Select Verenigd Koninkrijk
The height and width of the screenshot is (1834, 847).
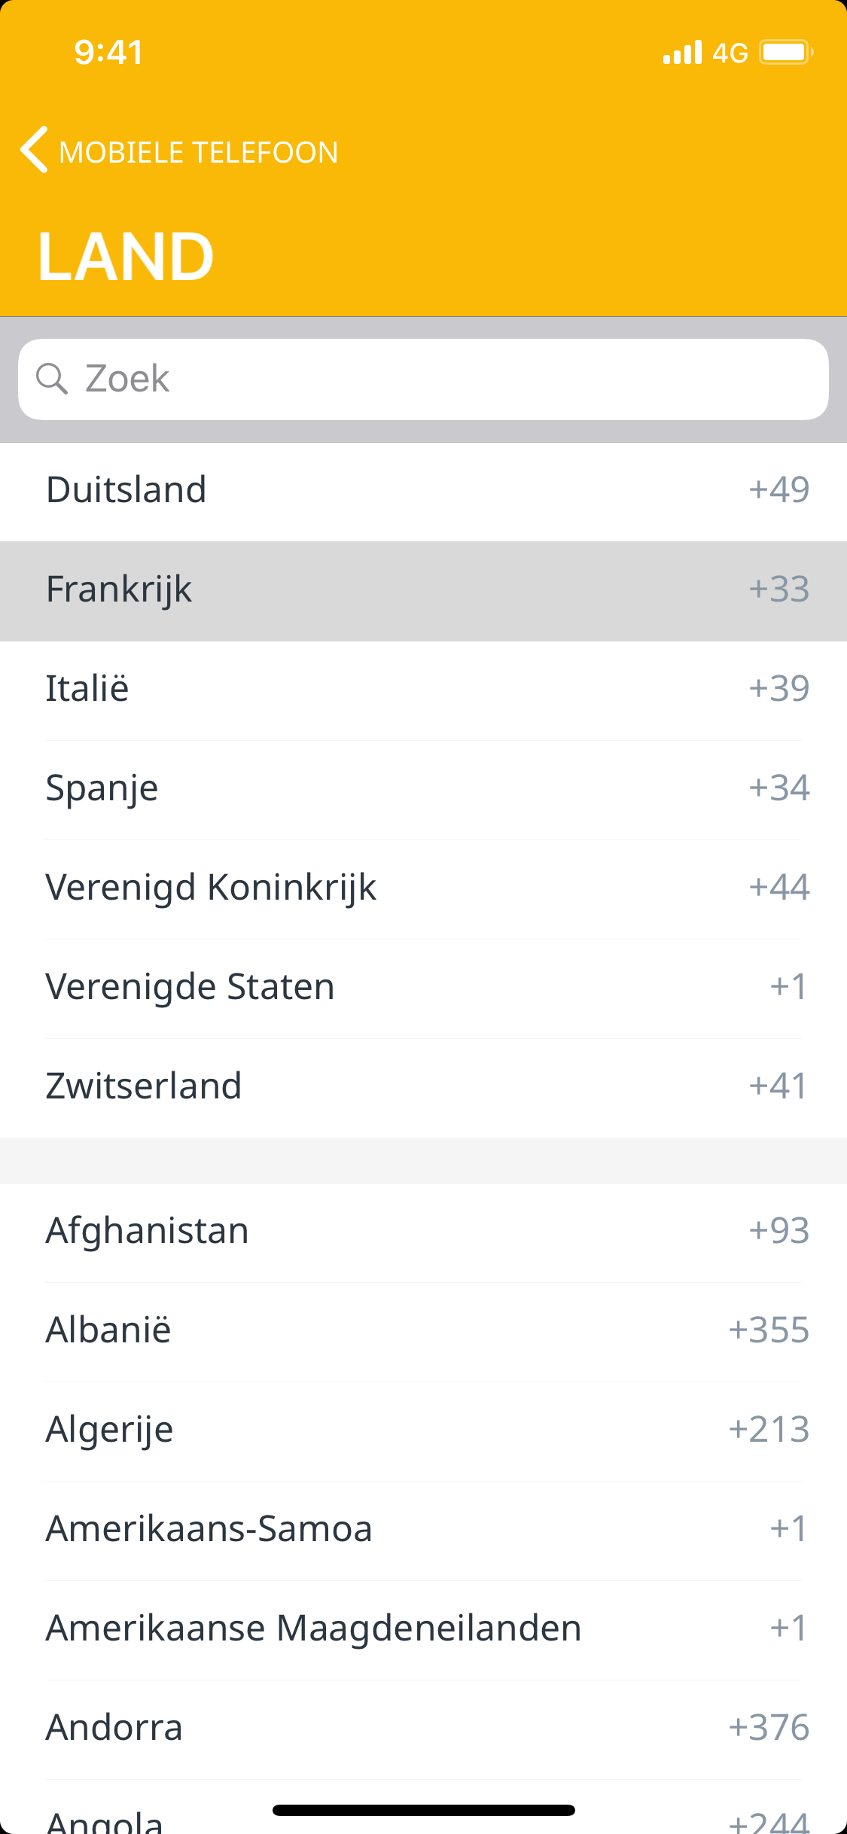click(x=423, y=888)
